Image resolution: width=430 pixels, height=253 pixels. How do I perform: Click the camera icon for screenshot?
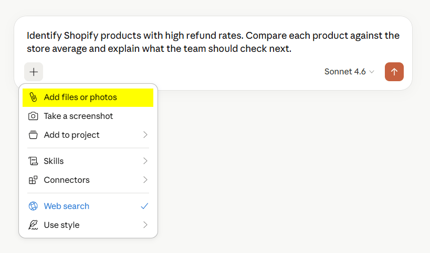pyautogui.click(x=33, y=116)
